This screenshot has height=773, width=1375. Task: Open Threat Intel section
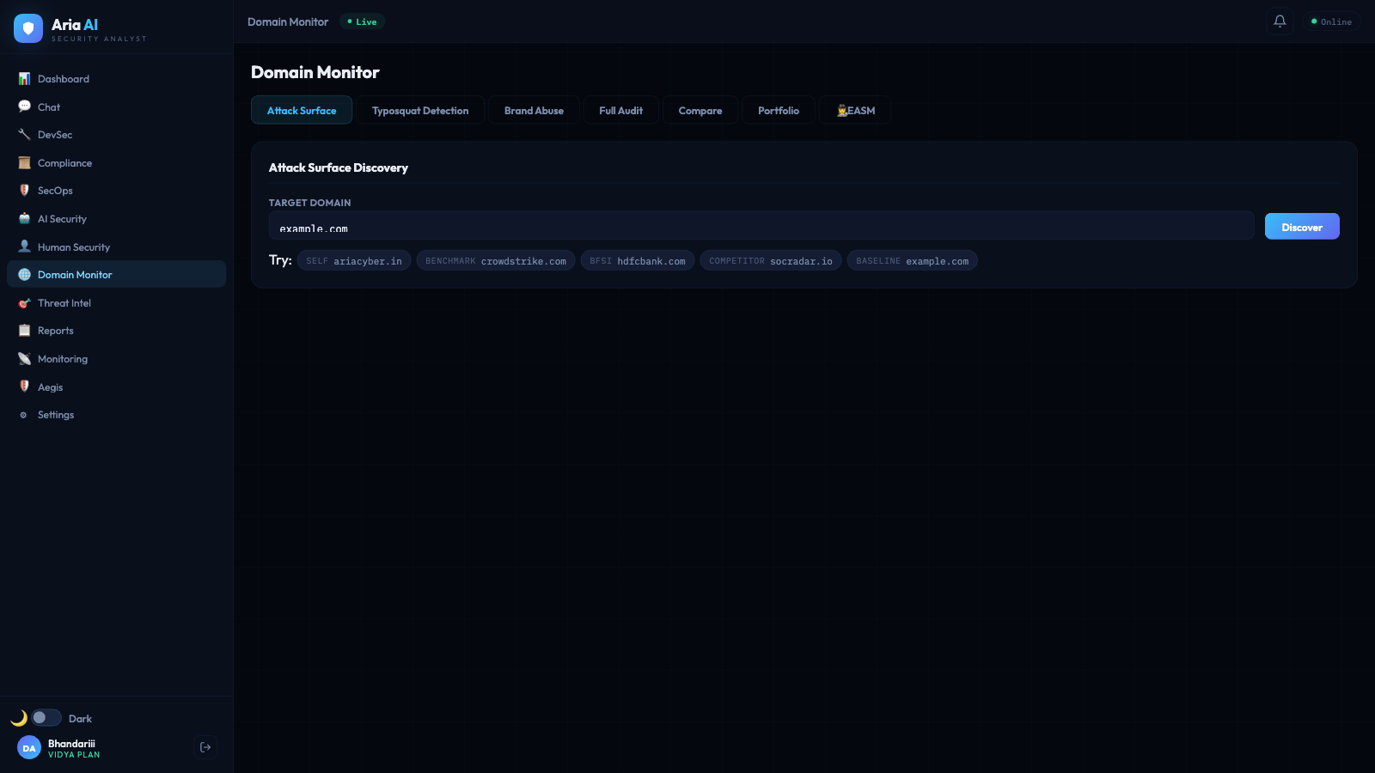click(116, 303)
